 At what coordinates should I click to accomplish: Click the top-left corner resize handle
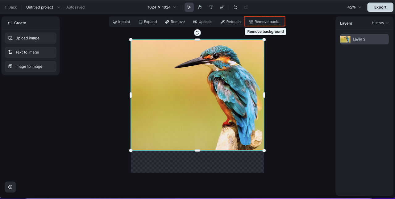tap(131, 39)
